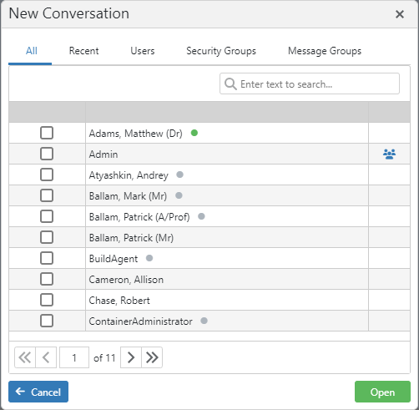Select the Admin group checkbox
Image resolution: width=419 pixels, height=410 pixels.
point(47,154)
